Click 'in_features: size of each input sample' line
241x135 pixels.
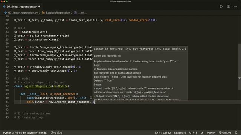point(116,69)
